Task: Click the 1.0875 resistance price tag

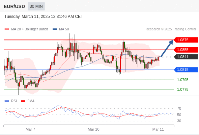Action: coord(186,40)
